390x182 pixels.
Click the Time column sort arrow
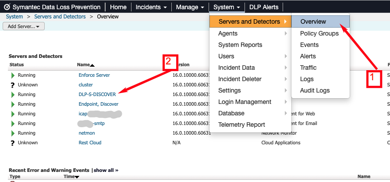(x=77, y=177)
